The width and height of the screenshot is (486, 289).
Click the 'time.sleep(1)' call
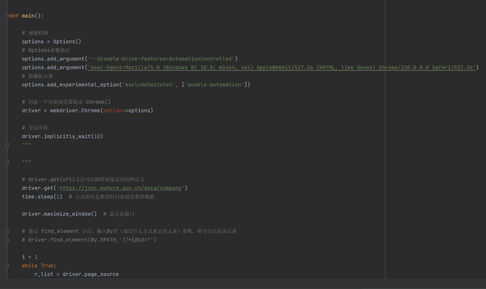click(x=42, y=197)
